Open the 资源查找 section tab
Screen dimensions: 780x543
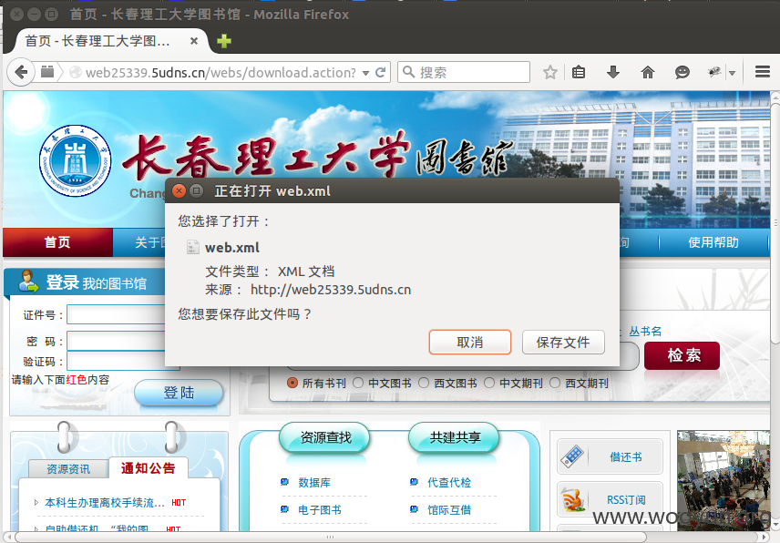(325, 437)
